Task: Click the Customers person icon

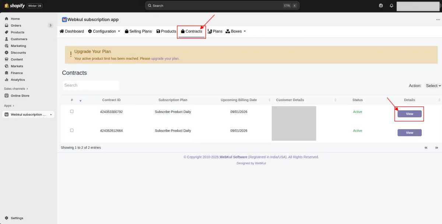Action: click(7, 39)
